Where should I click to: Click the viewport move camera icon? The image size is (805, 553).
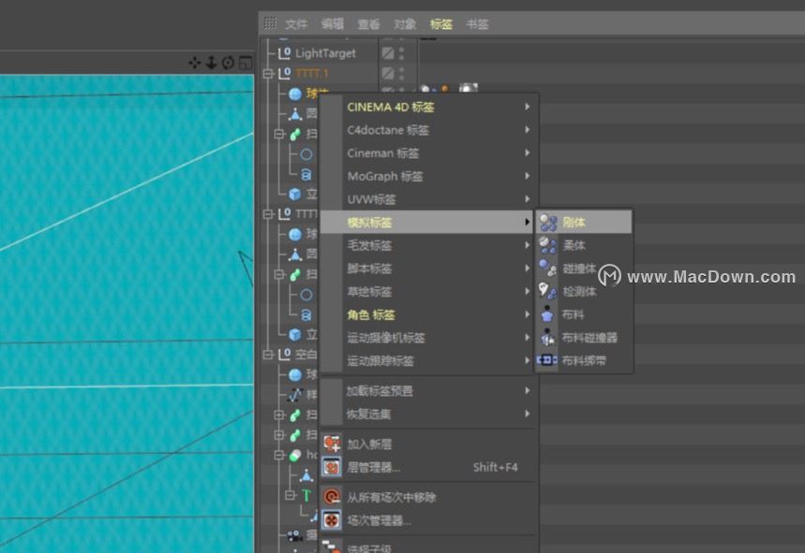click(195, 63)
